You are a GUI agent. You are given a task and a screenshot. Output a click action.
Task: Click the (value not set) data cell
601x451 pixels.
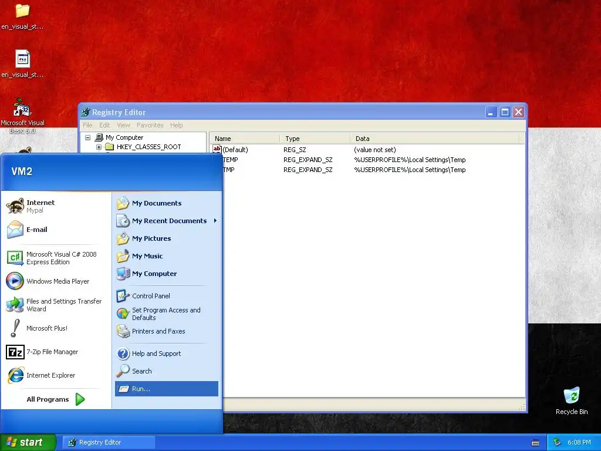[x=374, y=150]
